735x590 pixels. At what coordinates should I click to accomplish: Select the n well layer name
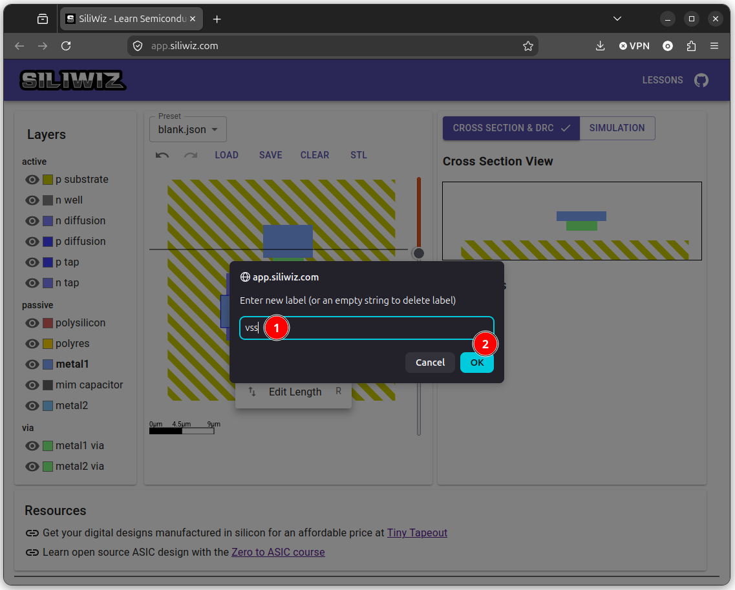69,200
